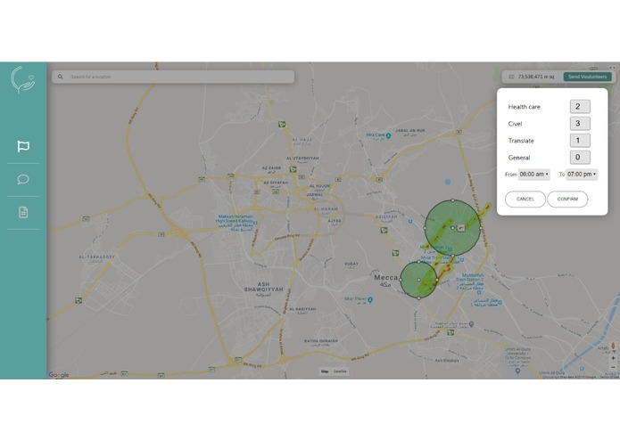Click the search magnifier icon

click(x=60, y=77)
